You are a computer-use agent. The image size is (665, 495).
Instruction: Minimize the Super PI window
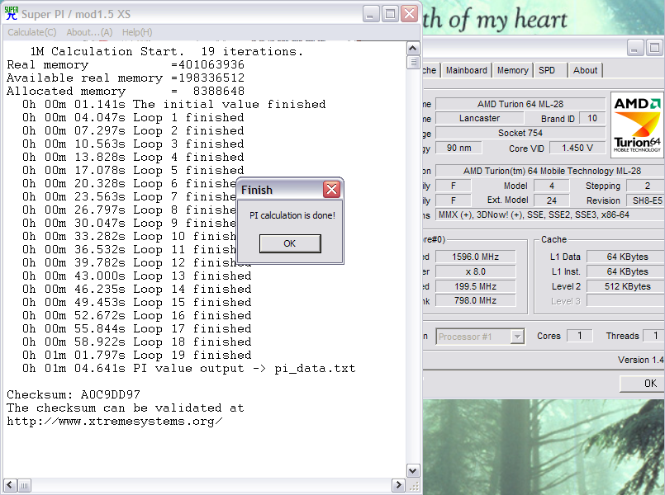tap(371, 14)
